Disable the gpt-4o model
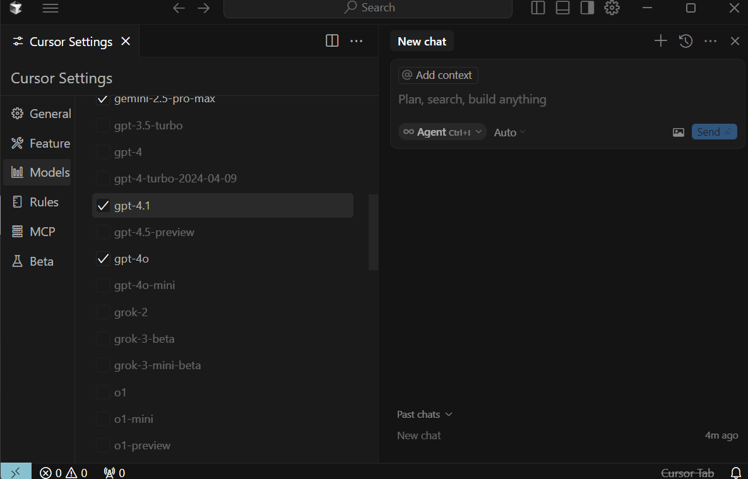The image size is (748, 479). click(103, 259)
